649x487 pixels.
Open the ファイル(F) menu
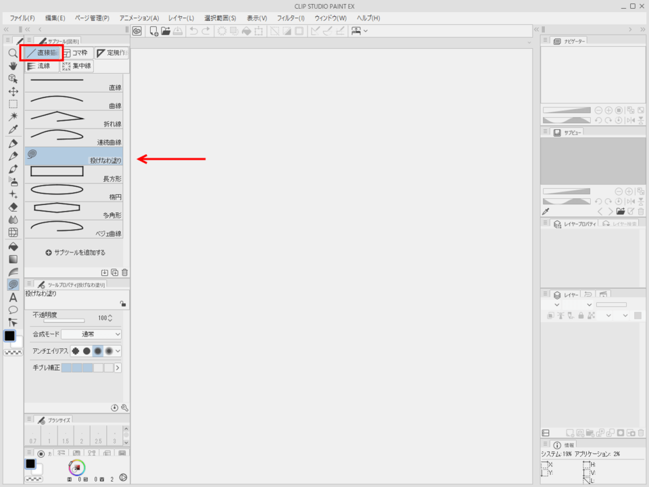pyautogui.click(x=22, y=18)
